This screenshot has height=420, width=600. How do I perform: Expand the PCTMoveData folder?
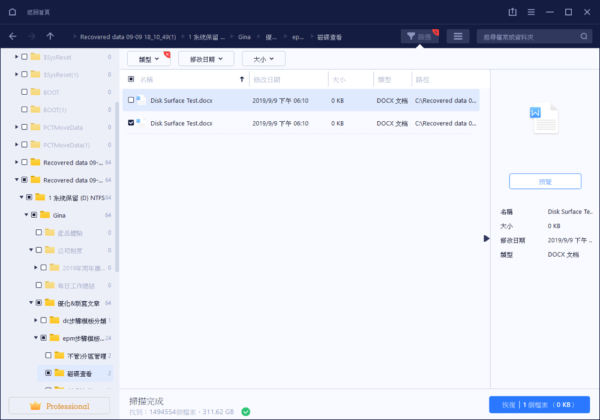coord(16,127)
